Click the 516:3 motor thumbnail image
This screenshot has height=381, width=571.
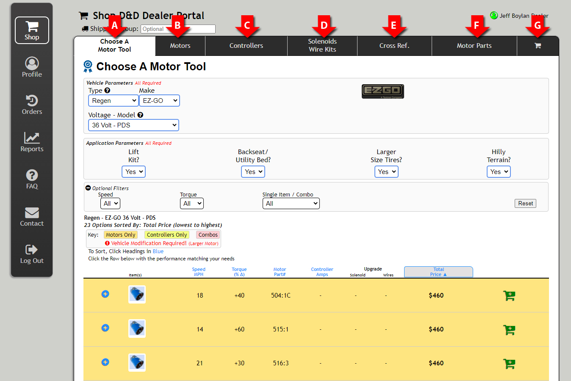point(137,362)
